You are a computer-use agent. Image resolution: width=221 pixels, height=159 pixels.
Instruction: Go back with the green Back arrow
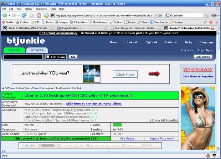click(5, 15)
